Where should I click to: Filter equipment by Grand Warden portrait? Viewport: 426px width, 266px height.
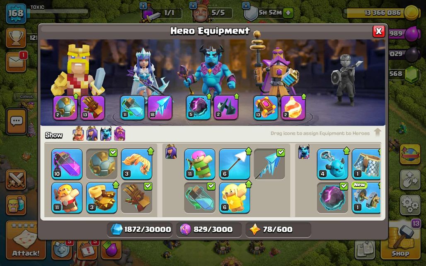point(119,133)
